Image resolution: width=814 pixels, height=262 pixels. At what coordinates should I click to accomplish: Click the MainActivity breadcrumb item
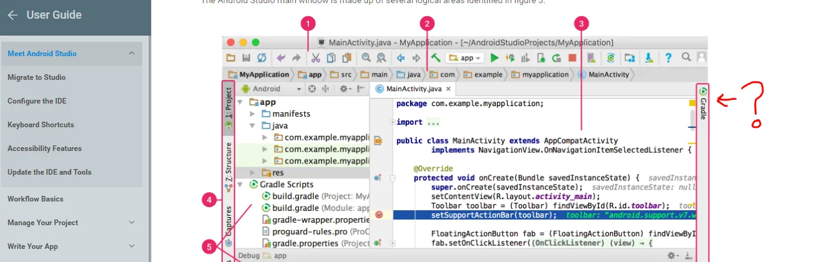pyautogui.click(x=604, y=75)
